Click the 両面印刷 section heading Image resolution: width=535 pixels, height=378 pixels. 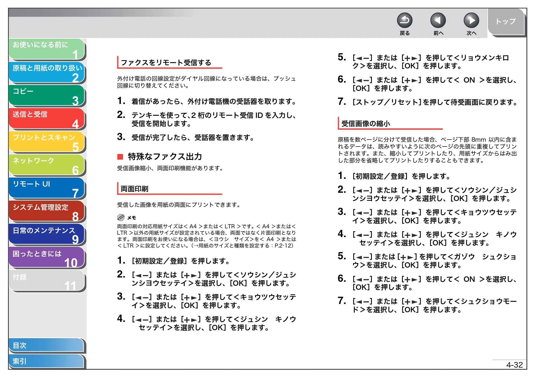(x=135, y=189)
